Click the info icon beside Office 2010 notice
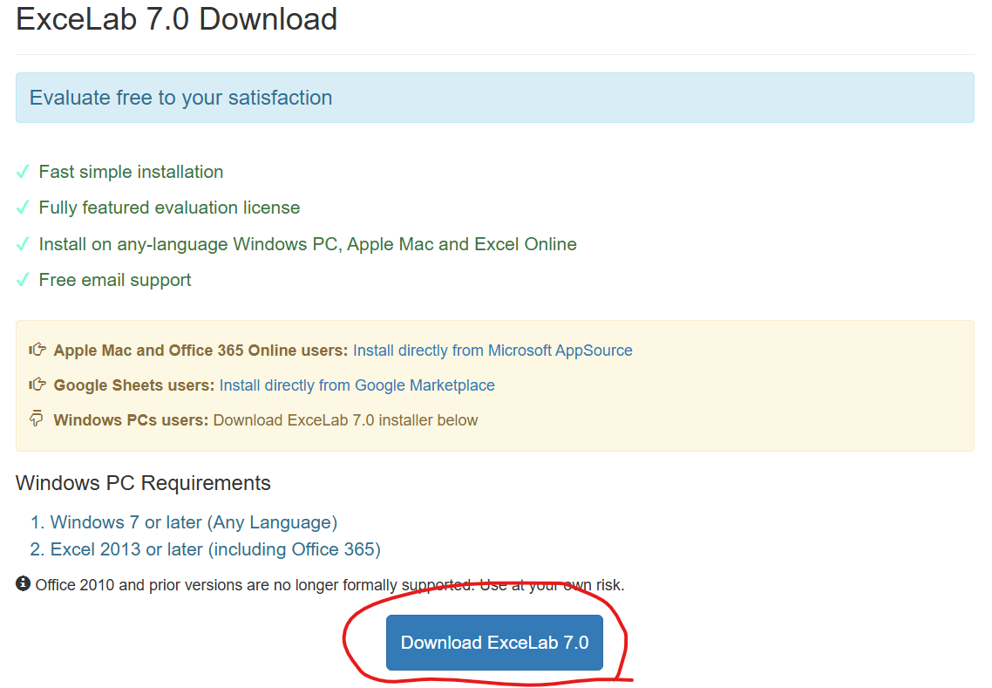The height and width of the screenshot is (688, 992). tap(23, 583)
